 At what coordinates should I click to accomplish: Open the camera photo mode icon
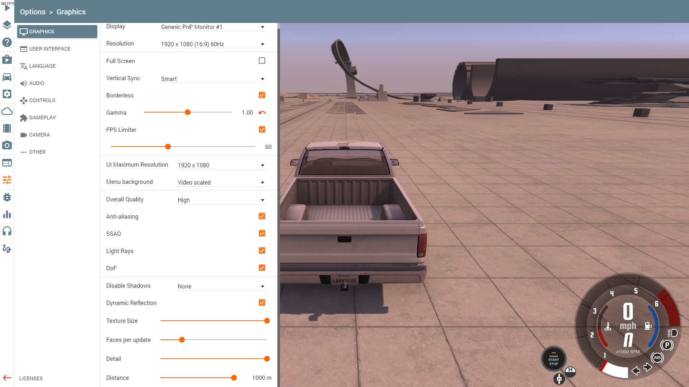pyautogui.click(x=7, y=145)
